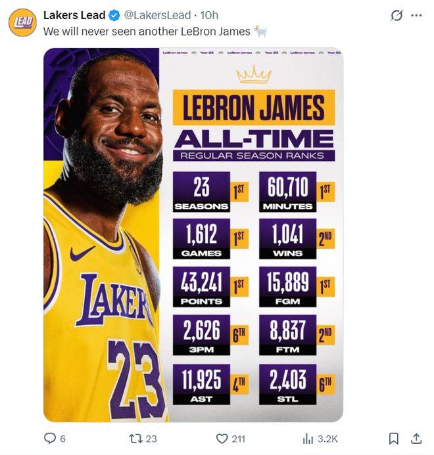Viewport: 434px width, 455px height.
Task: Bookmark this post
Action: [x=393, y=438]
